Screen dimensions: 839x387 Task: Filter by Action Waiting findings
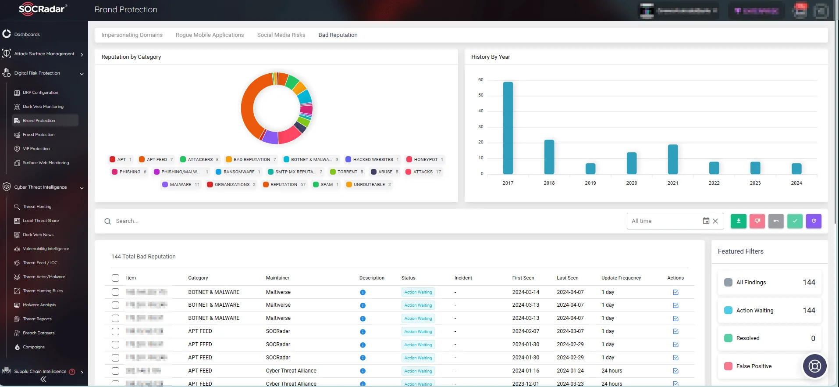click(769, 310)
